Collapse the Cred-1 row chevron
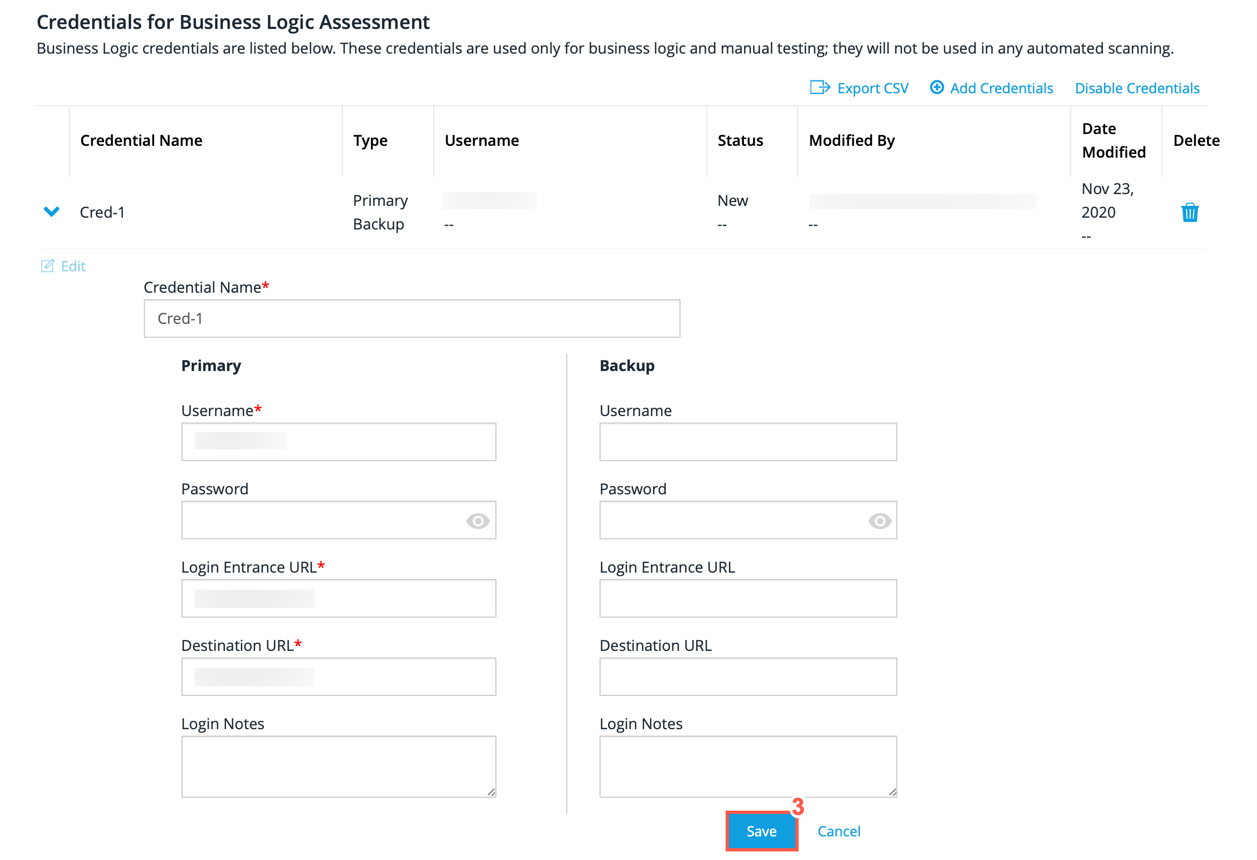The height and width of the screenshot is (860, 1257). click(x=52, y=211)
